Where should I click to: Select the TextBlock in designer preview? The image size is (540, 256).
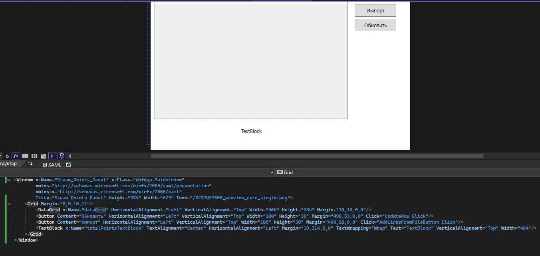coord(251,131)
